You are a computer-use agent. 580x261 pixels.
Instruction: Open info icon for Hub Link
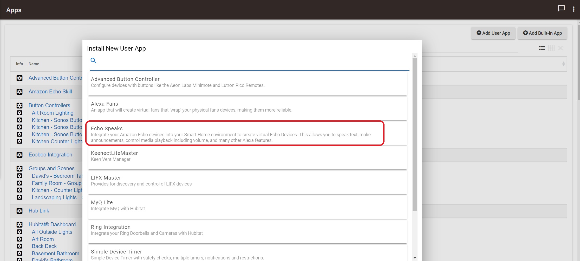click(19, 211)
